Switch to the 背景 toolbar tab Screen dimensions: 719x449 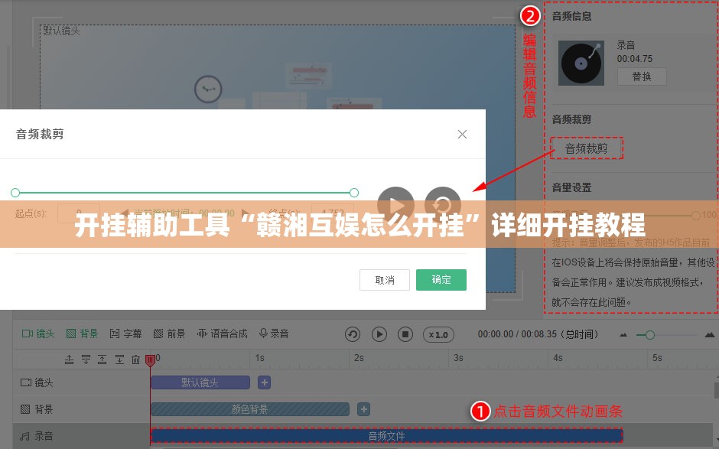coord(82,333)
